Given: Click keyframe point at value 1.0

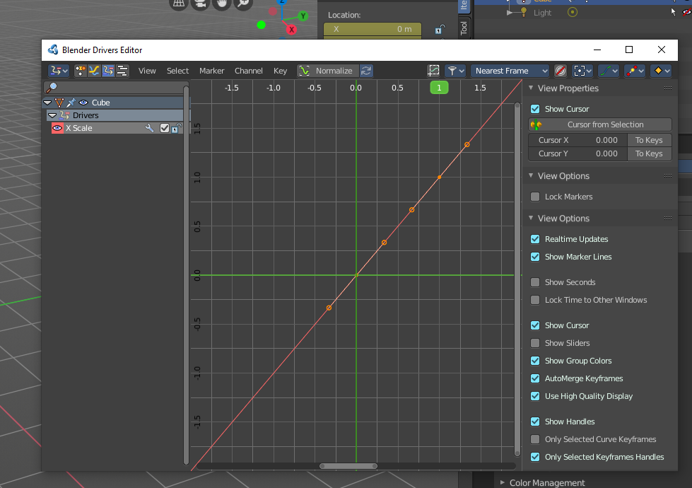Looking at the screenshot, I should [439, 178].
